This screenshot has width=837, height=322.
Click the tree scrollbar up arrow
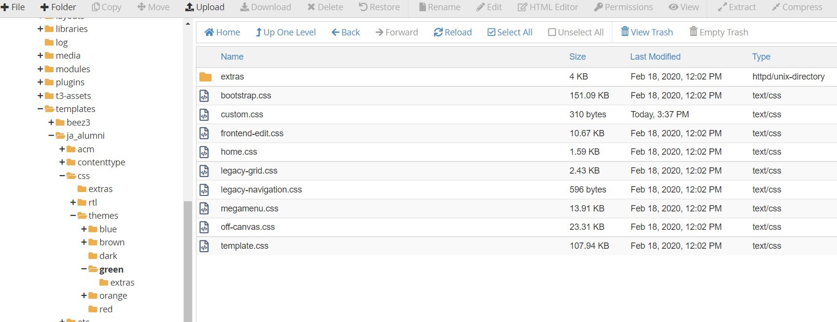coord(188,23)
